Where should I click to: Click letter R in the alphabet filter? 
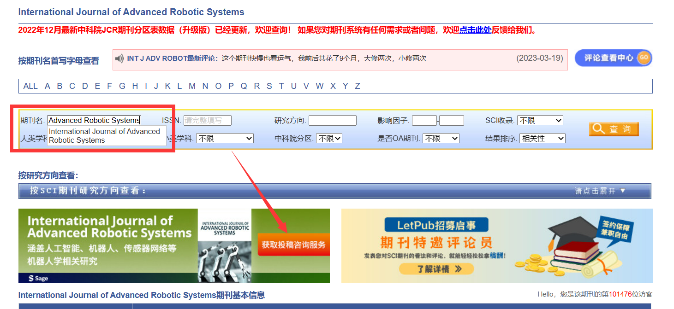pos(256,86)
